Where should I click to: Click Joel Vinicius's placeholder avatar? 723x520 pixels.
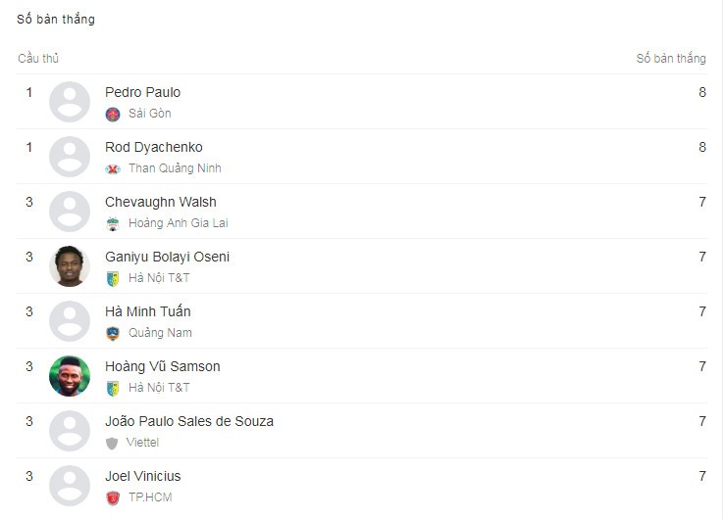coord(70,486)
